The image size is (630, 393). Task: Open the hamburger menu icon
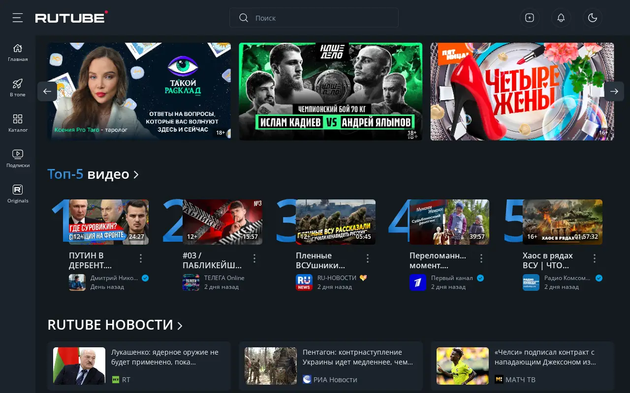pos(18,18)
